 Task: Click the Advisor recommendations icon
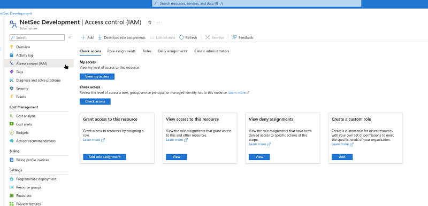(11, 141)
